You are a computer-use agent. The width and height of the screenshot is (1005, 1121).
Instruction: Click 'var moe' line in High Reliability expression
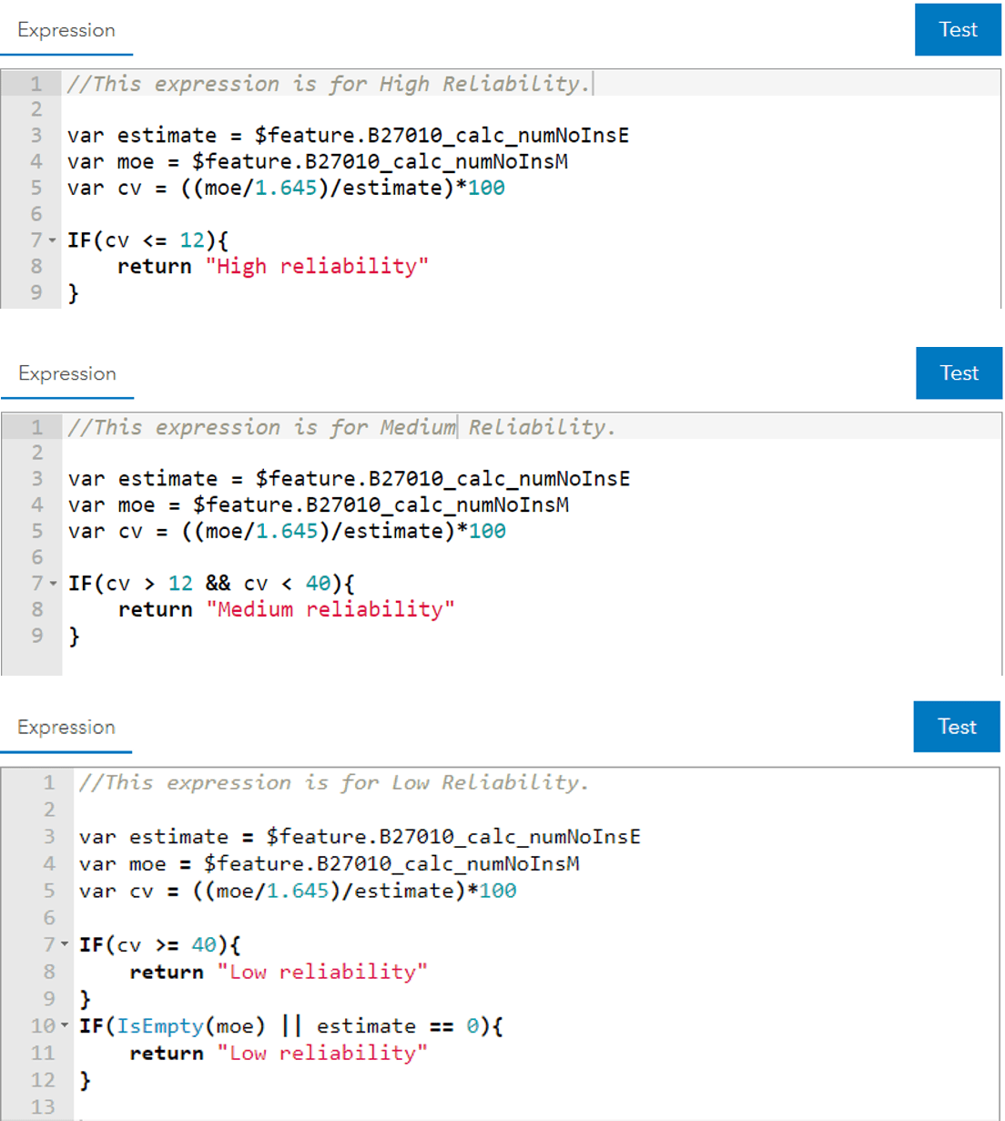318,162
